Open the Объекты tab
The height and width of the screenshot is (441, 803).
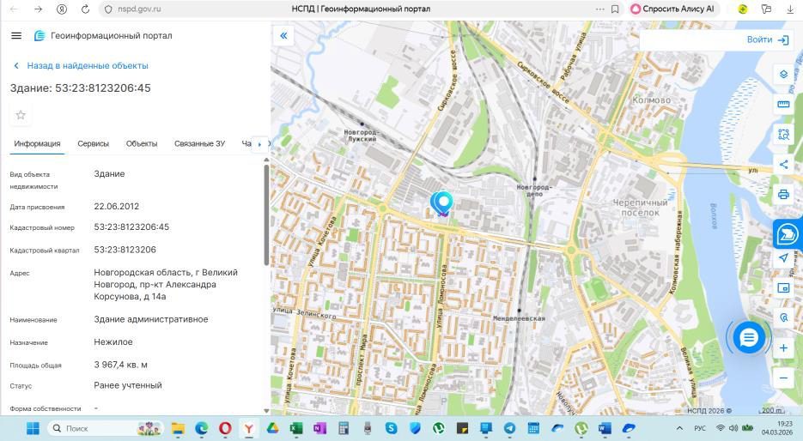pos(142,144)
